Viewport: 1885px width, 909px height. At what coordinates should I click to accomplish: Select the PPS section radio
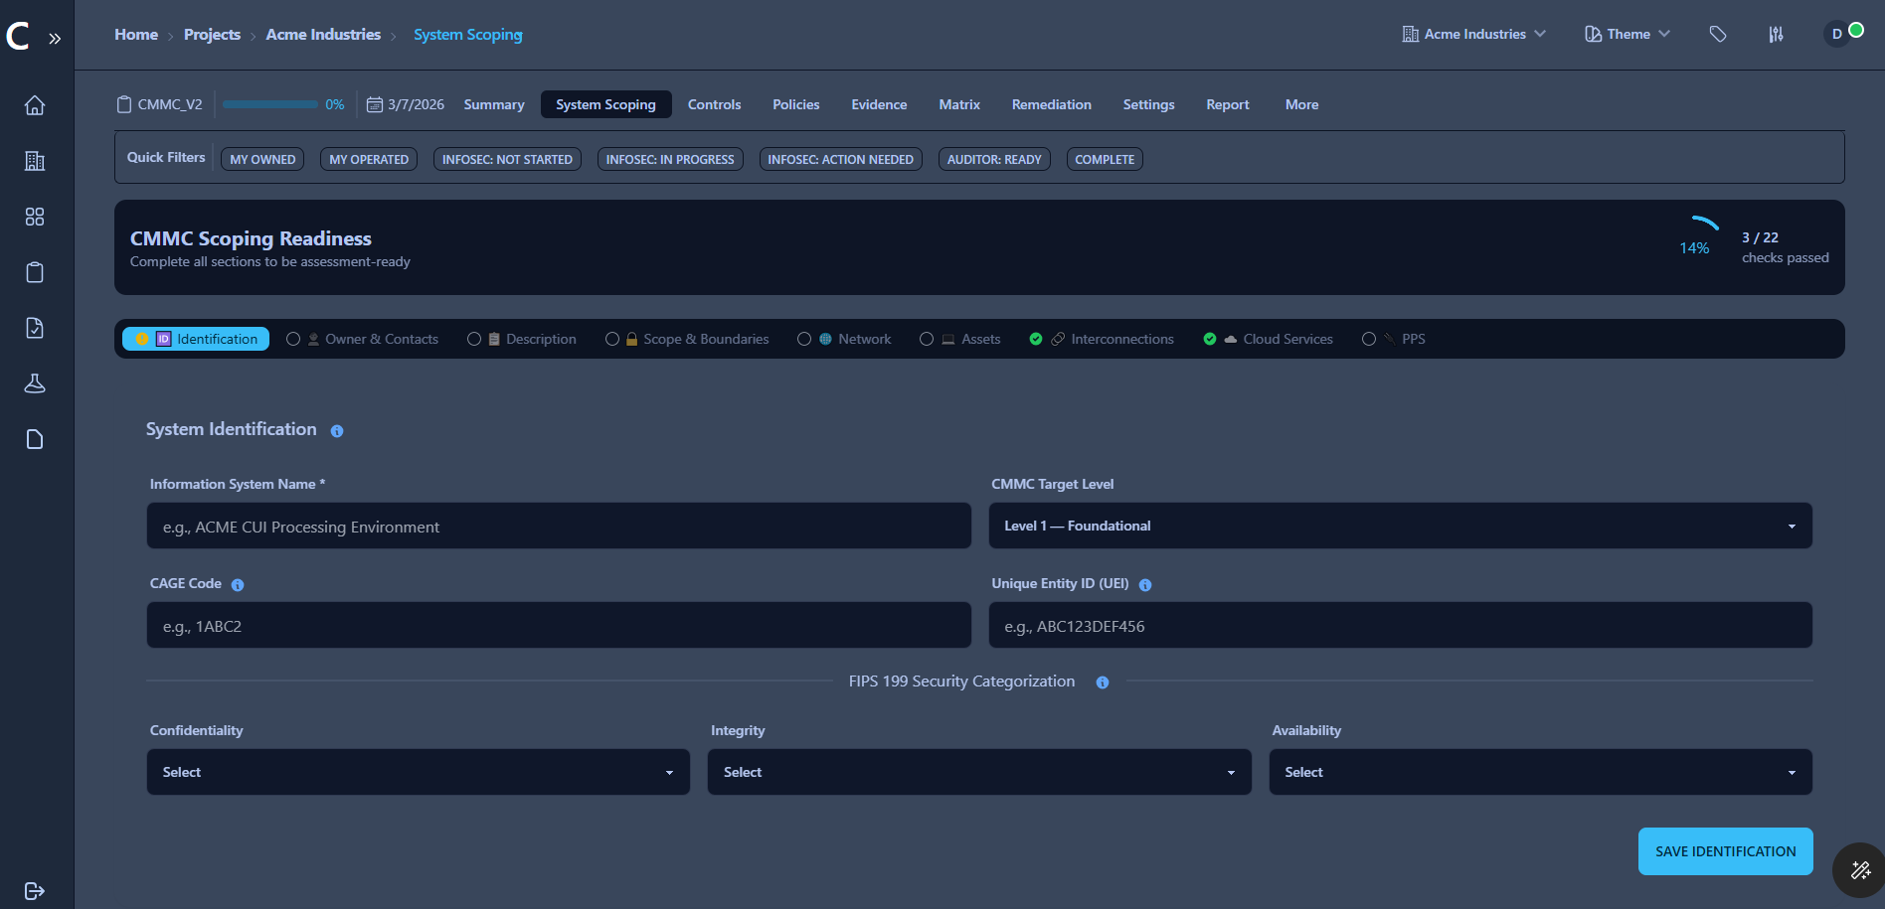[x=1369, y=339]
